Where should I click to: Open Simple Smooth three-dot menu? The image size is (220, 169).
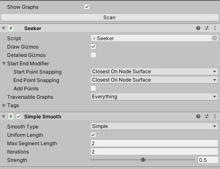pos(215,116)
